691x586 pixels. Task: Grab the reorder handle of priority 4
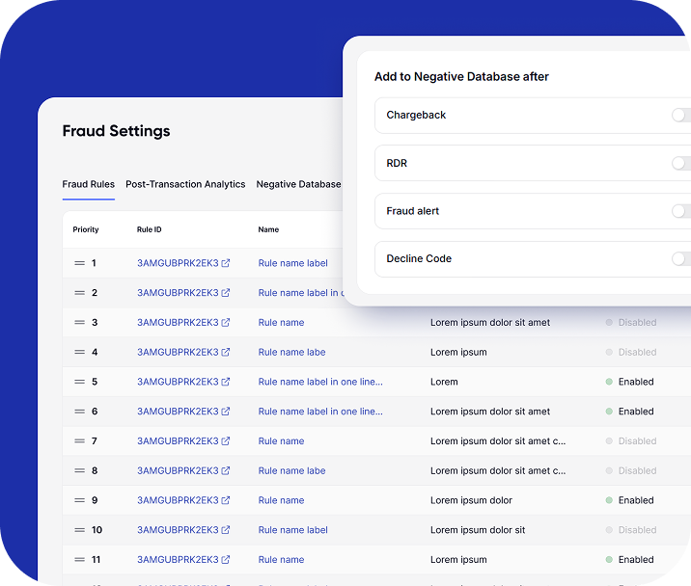[80, 352]
